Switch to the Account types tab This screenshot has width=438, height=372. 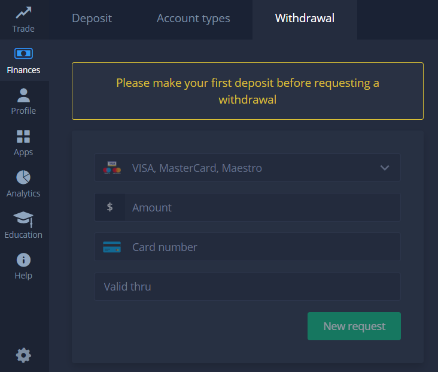pyautogui.click(x=193, y=19)
